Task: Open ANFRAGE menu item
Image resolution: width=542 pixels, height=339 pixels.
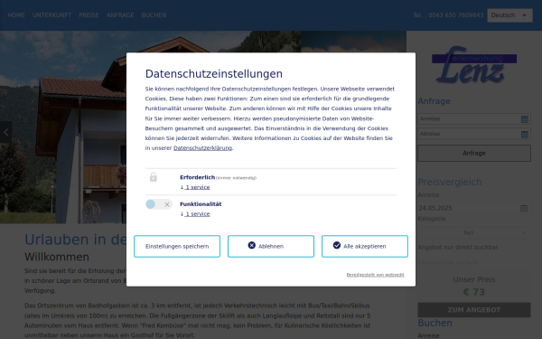Action: [x=120, y=15]
